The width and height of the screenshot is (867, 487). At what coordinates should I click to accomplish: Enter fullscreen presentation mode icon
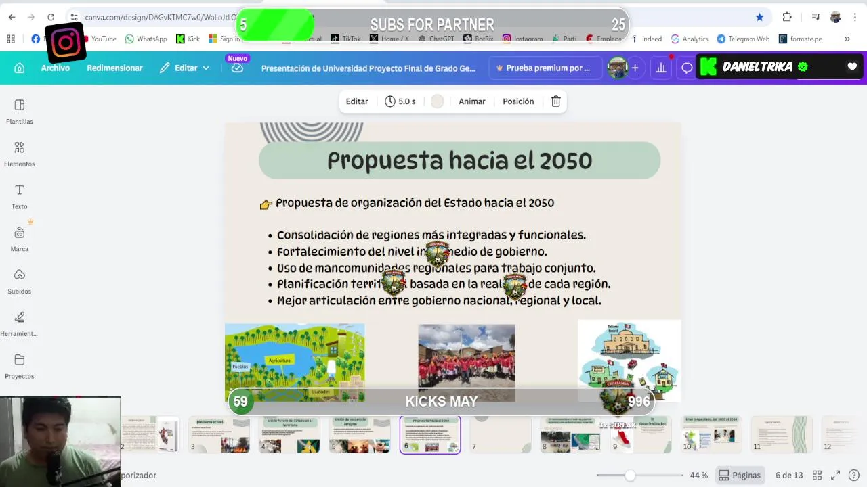[836, 476]
